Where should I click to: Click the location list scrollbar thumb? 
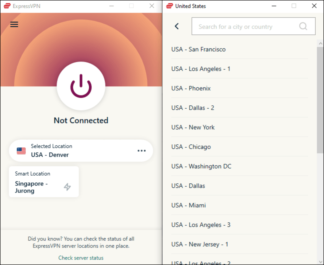click(x=320, y=100)
